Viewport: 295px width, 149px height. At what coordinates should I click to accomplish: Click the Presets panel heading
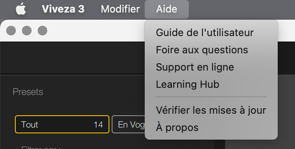tap(28, 92)
